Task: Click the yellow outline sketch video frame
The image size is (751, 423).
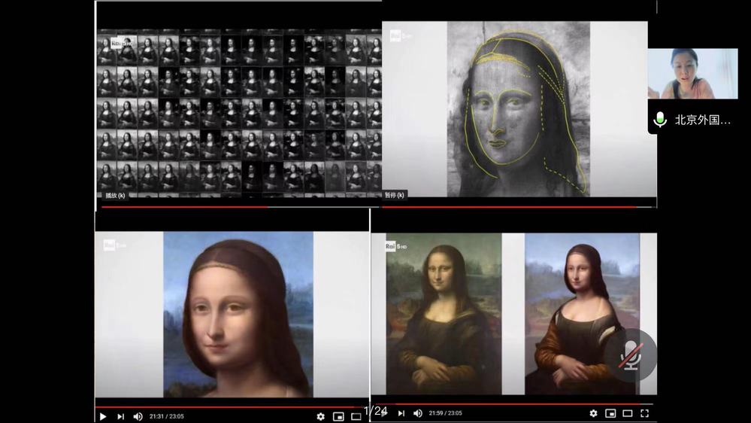Action: (519, 109)
